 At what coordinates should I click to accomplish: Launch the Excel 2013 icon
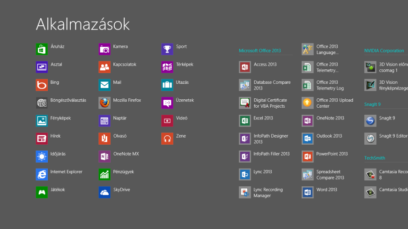(245, 121)
